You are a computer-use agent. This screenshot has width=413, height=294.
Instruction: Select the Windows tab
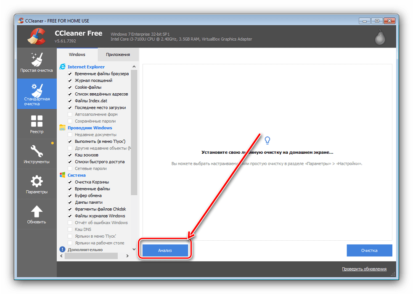tap(77, 55)
